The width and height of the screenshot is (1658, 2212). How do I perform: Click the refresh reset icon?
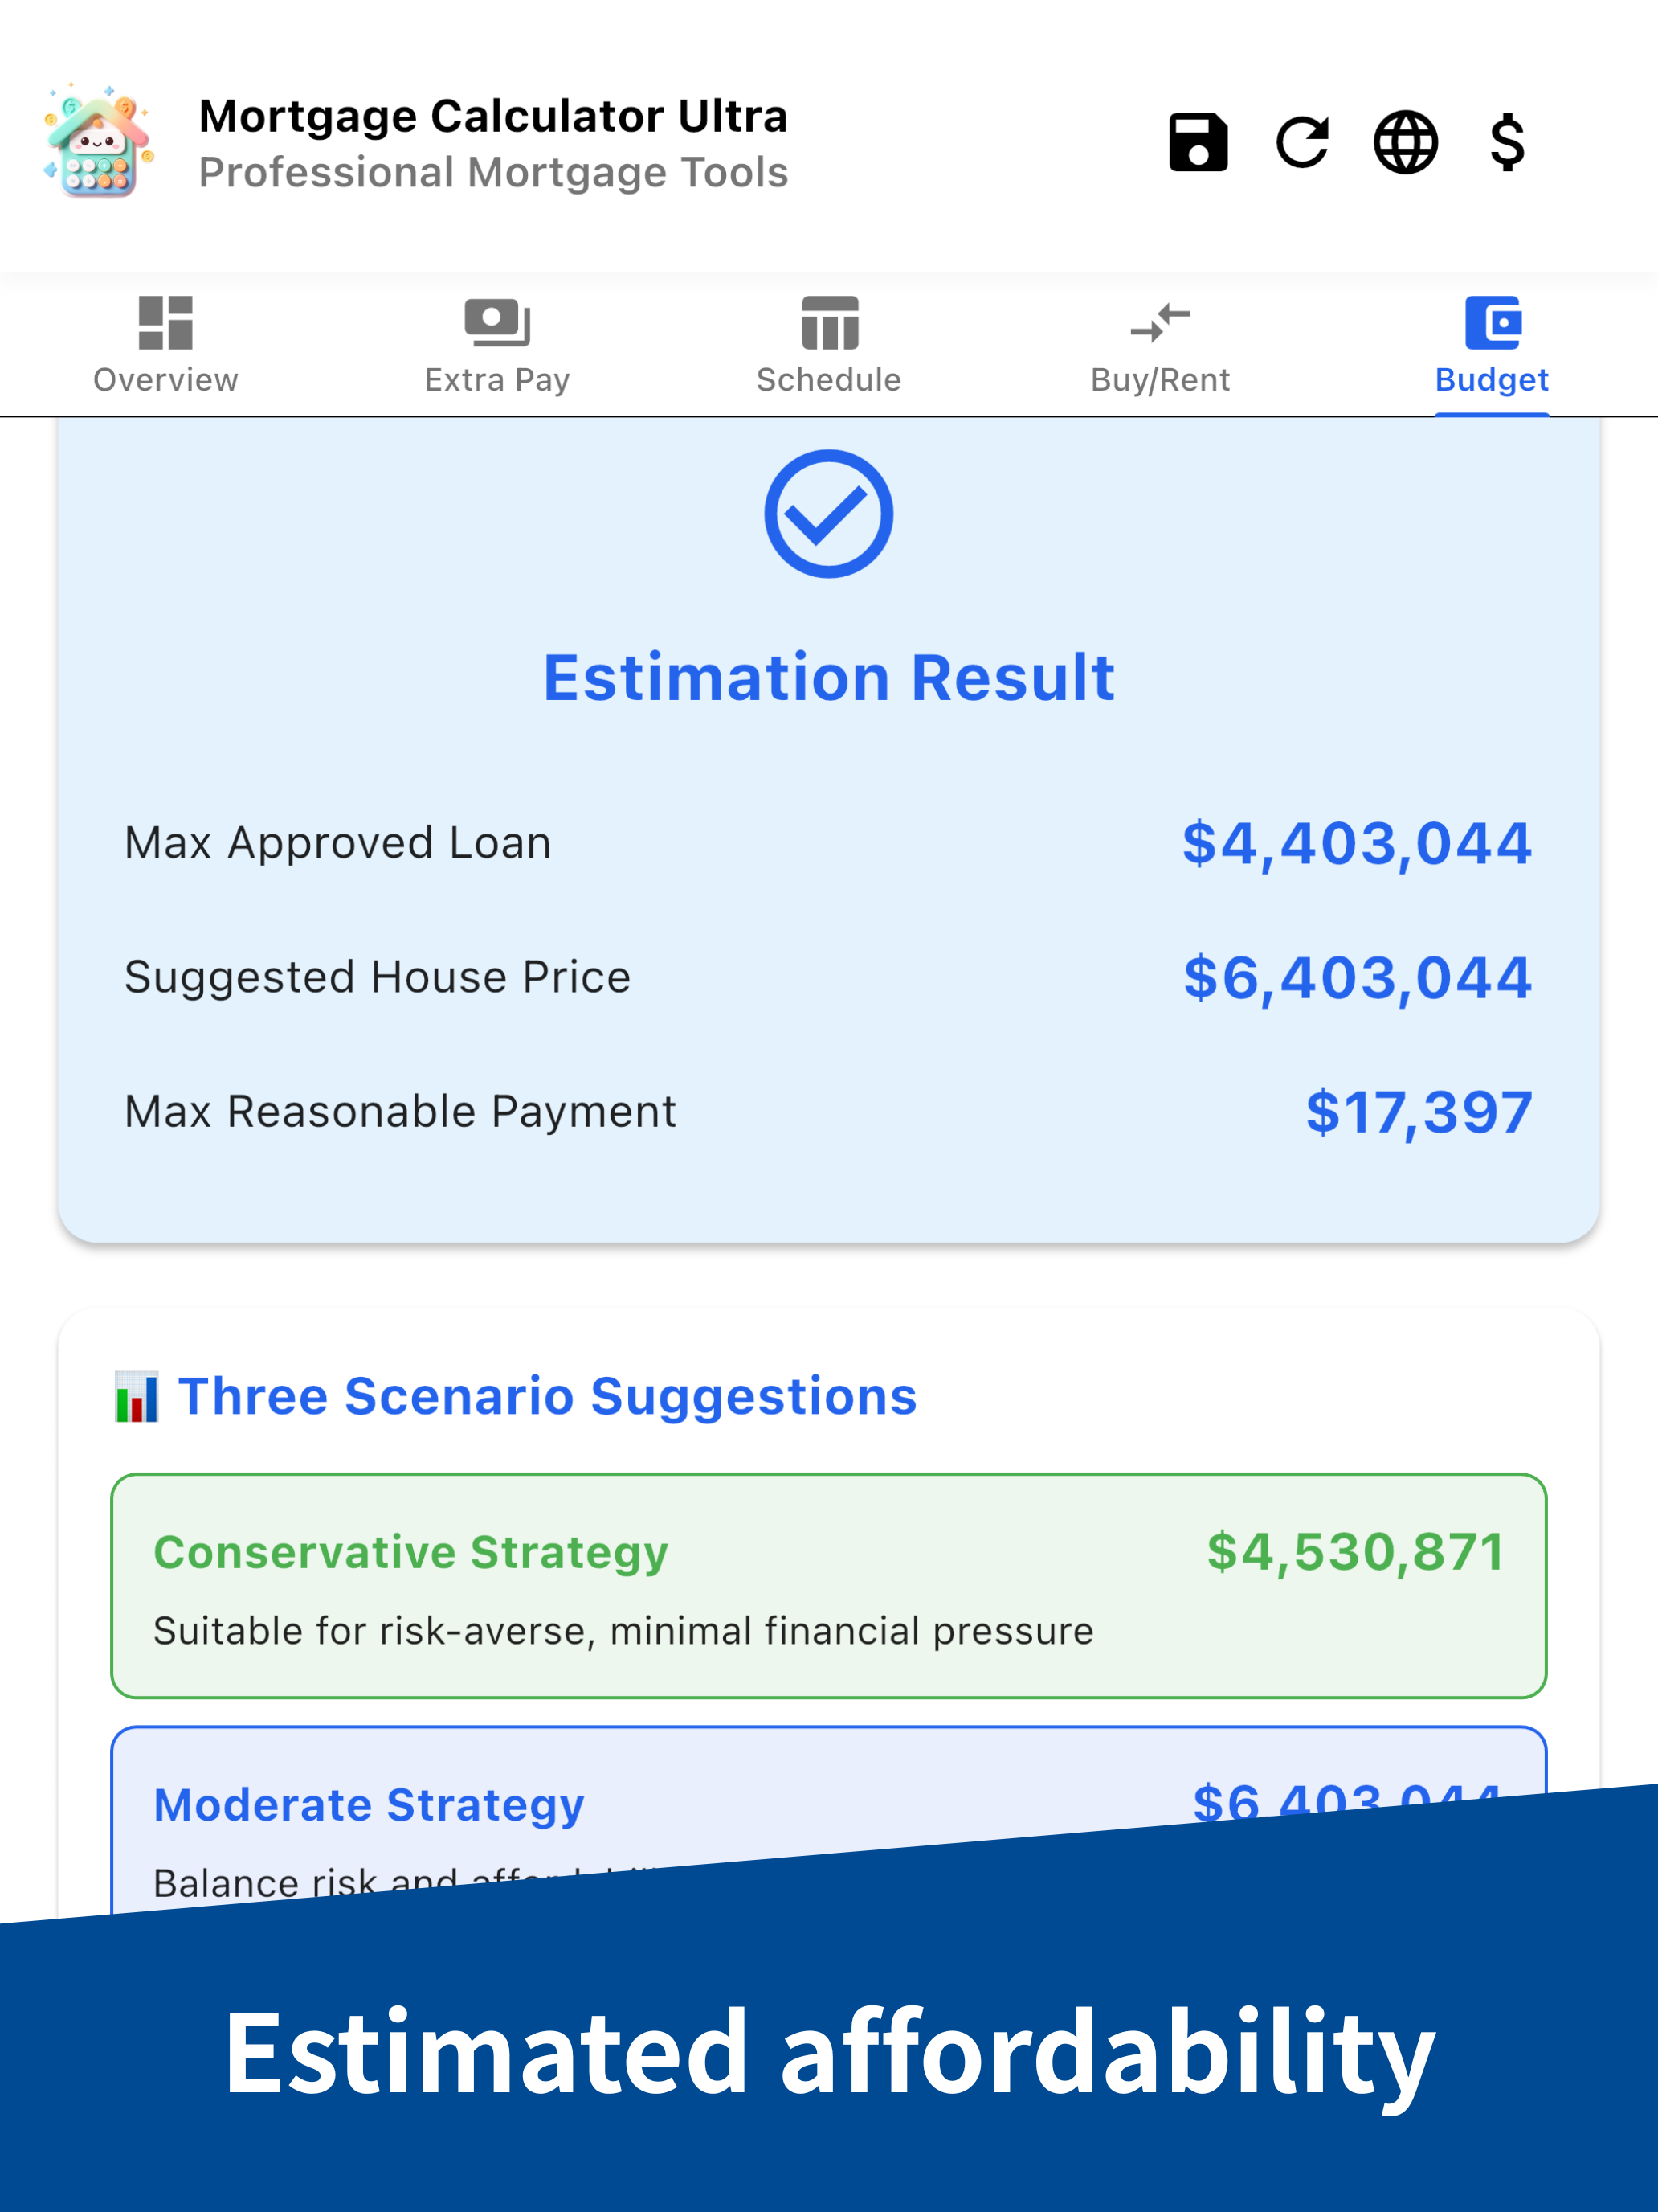click(1302, 142)
